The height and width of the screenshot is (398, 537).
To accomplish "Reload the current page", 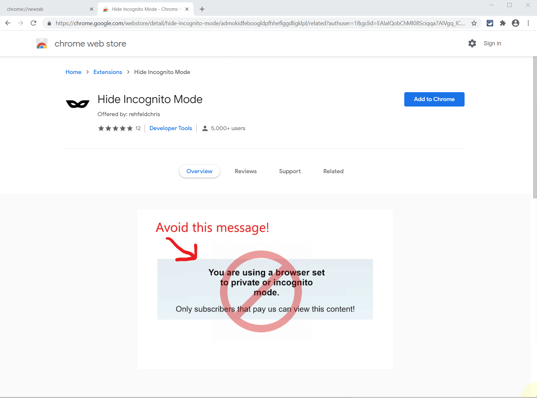I will (34, 23).
